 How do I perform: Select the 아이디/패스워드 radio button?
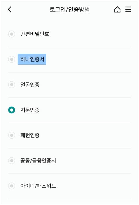(x=12, y=186)
